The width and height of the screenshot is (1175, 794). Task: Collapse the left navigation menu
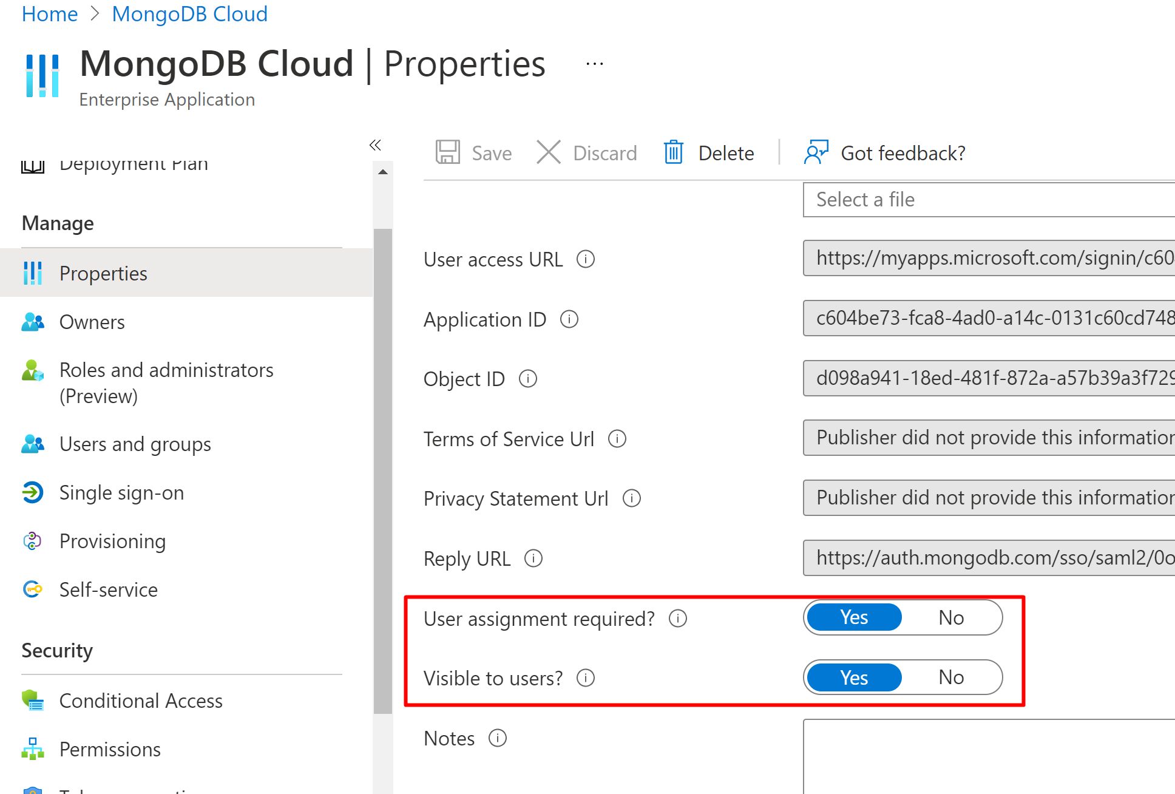click(x=375, y=145)
